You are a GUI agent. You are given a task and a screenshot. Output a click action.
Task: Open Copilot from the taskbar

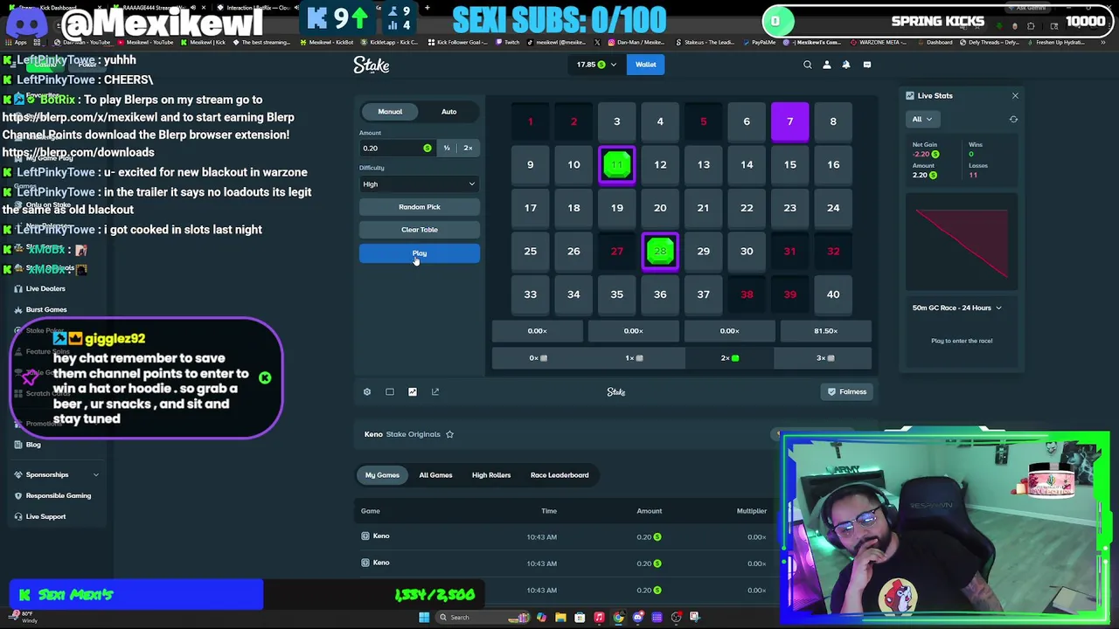[x=541, y=618]
